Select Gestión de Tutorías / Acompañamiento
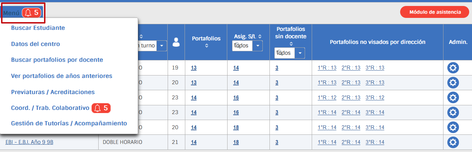This screenshot has height=152, width=472. (x=69, y=123)
